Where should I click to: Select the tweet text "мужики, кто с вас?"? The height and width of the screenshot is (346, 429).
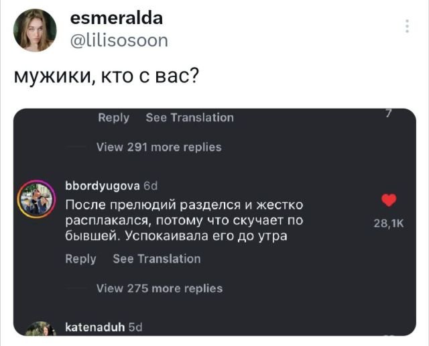[x=106, y=75]
